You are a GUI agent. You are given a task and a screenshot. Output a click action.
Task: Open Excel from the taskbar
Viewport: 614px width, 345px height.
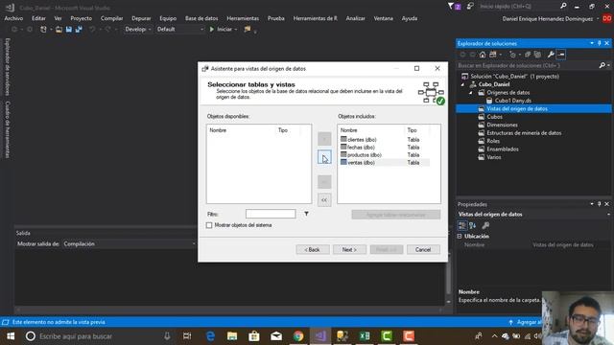coord(365,336)
